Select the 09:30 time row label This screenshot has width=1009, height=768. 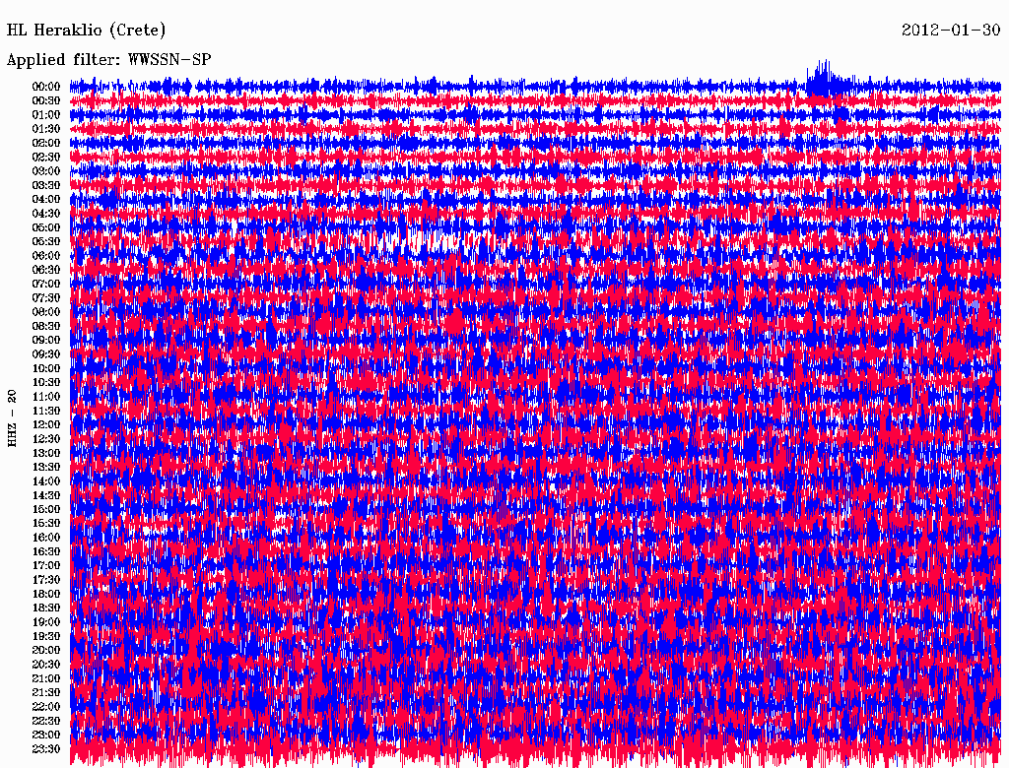point(46,354)
